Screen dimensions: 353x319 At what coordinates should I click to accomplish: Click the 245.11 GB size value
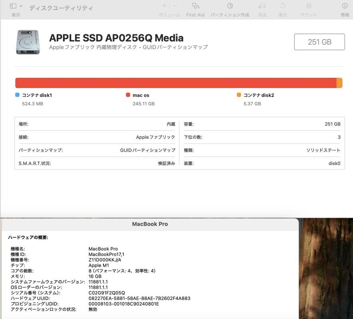click(144, 104)
